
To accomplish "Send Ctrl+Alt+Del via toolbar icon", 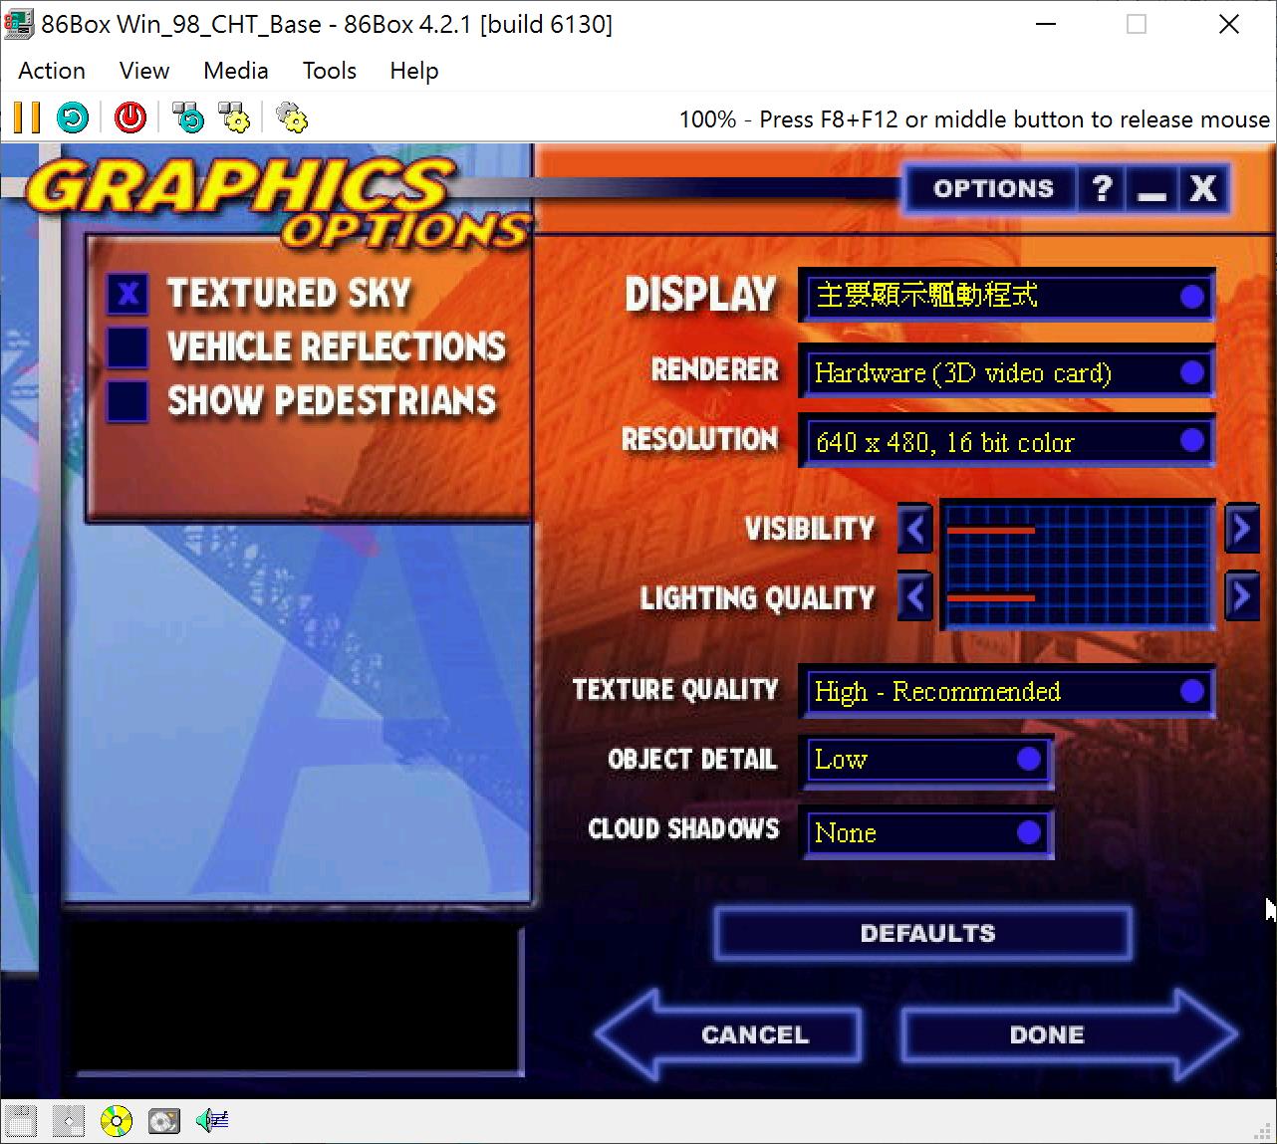I will pyautogui.click(x=188, y=117).
